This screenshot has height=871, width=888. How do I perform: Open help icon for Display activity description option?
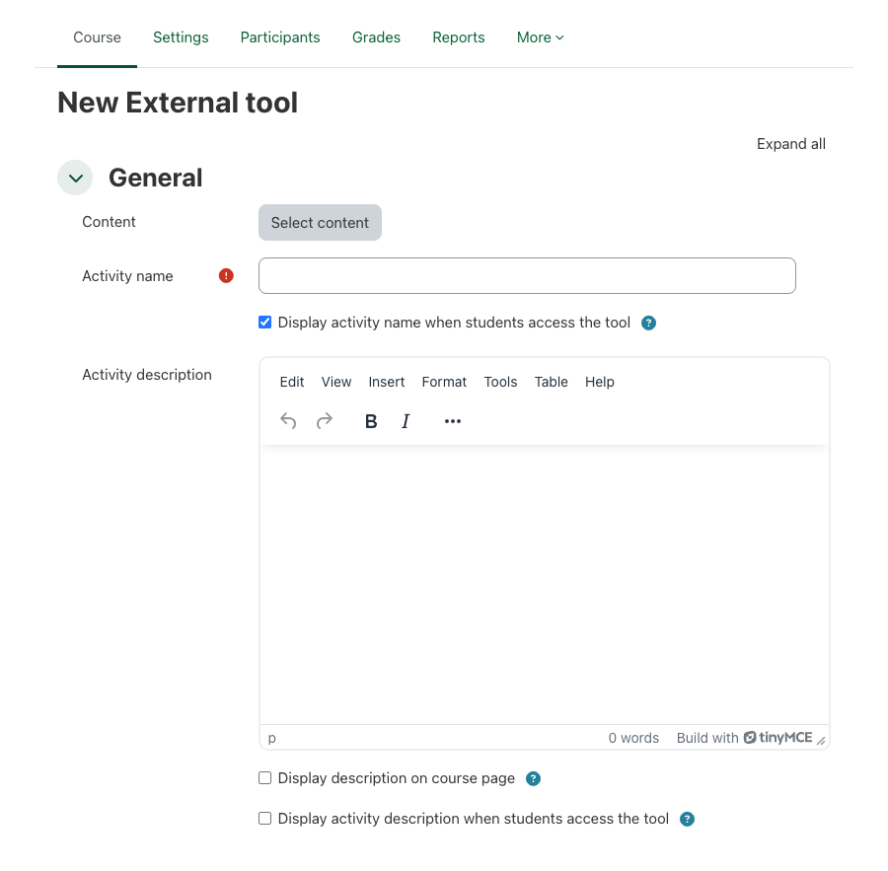click(x=688, y=819)
